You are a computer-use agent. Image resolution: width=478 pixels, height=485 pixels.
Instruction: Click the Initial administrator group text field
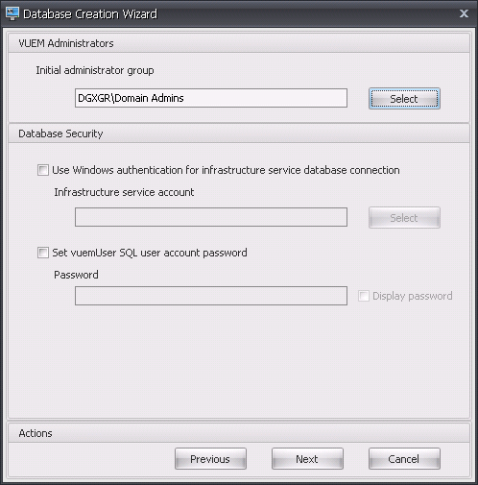[211, 98]
